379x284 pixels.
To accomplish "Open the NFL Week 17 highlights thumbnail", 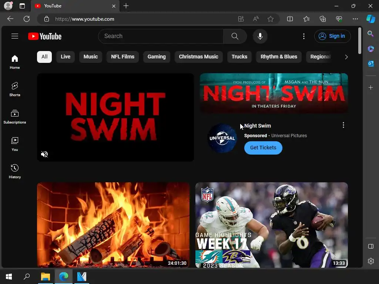I will click(271, 225).
